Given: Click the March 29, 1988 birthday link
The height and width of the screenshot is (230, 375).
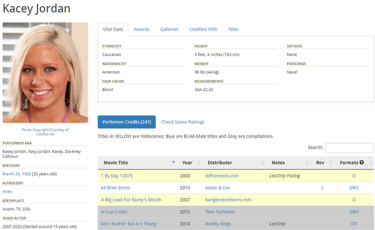Looking at the screenshot, I should coord(17,174).
